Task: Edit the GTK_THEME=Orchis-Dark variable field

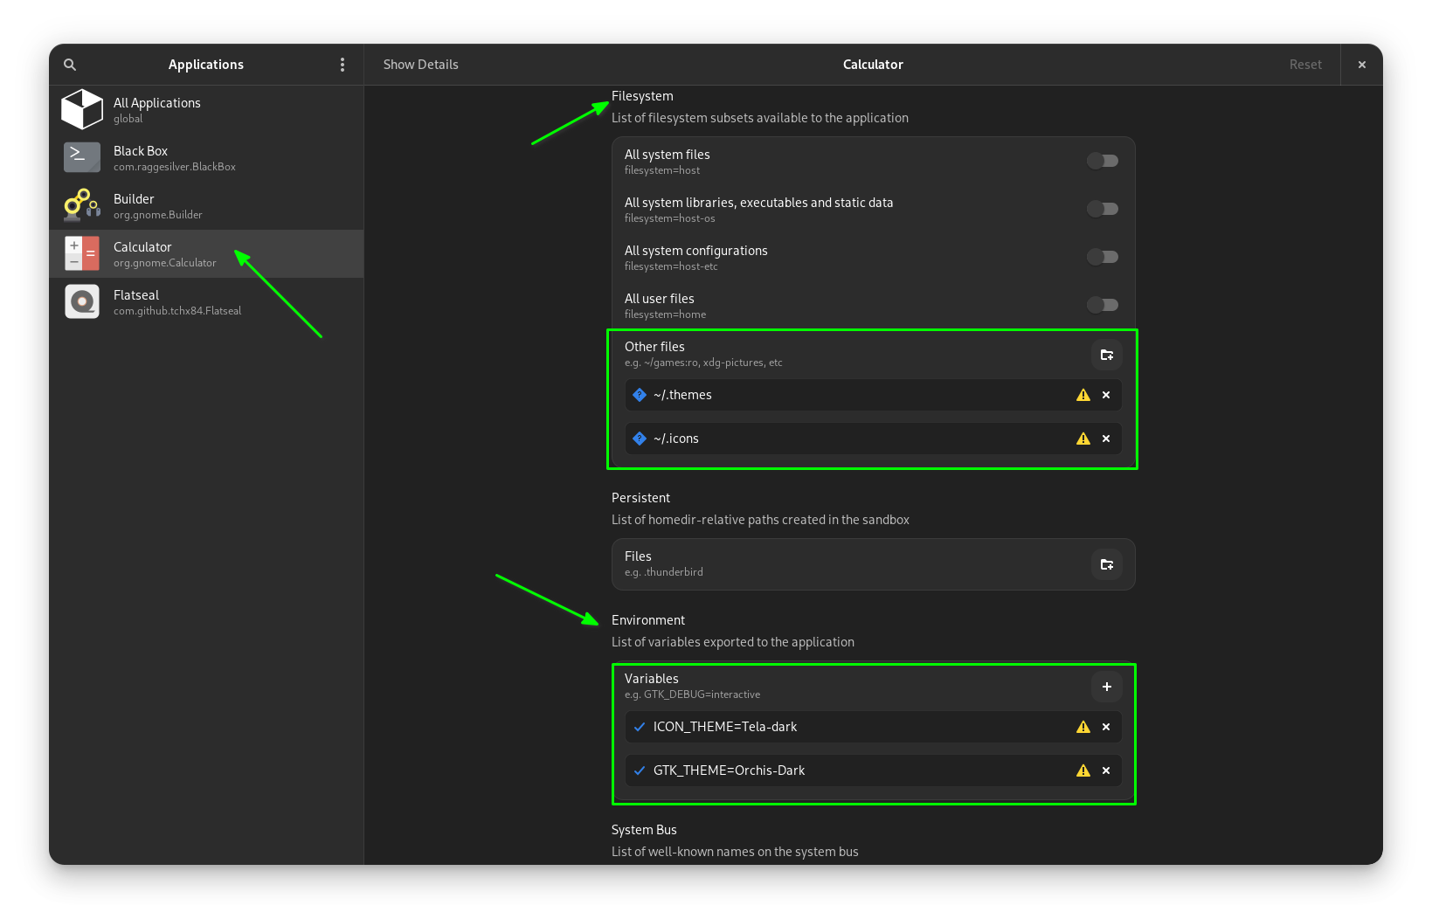Action: click(874, 770)
